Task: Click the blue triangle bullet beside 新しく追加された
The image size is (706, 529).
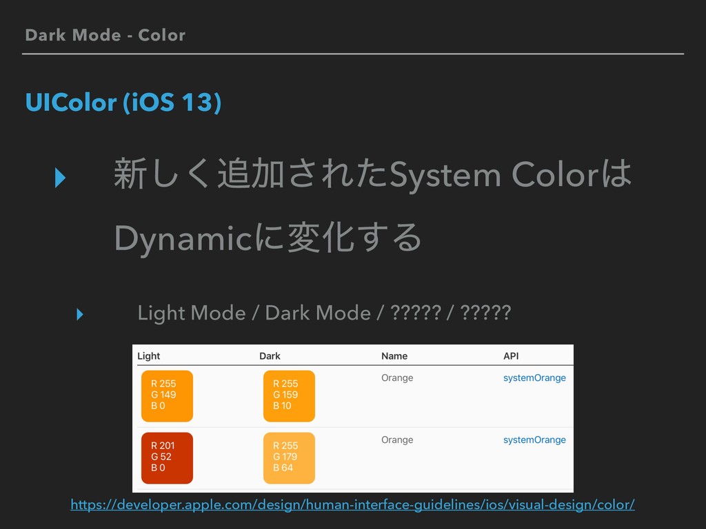Action: [x=61, y=177]
